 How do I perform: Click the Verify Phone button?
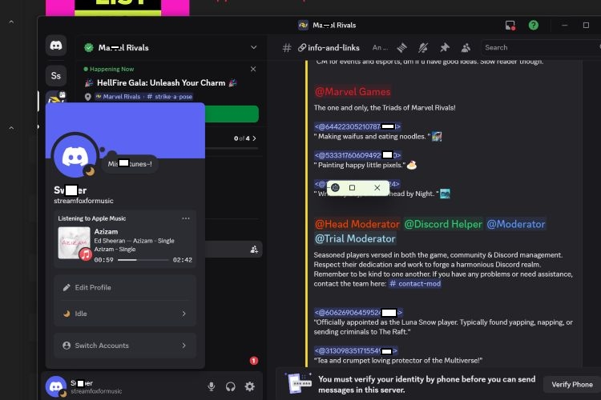[571, 385]
